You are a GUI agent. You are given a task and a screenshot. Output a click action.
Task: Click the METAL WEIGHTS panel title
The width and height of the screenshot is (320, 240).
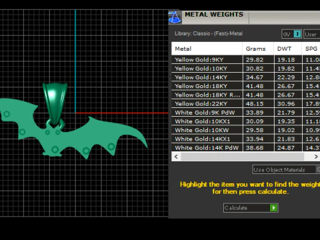[214, 15]
